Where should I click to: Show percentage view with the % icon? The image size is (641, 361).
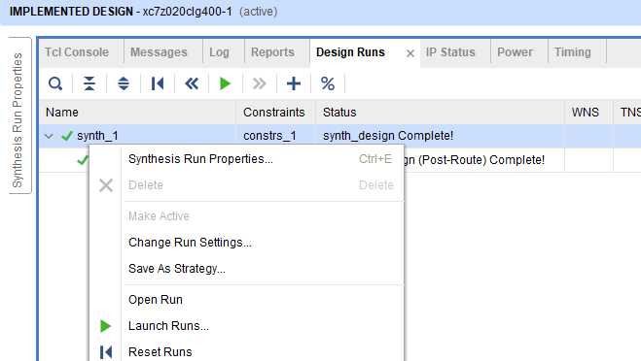(328, 83)
